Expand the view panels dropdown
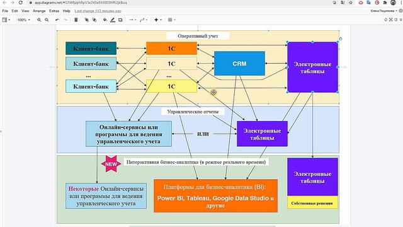The width and height of the screenshot is (403, 227). click(x=6, y=20)
